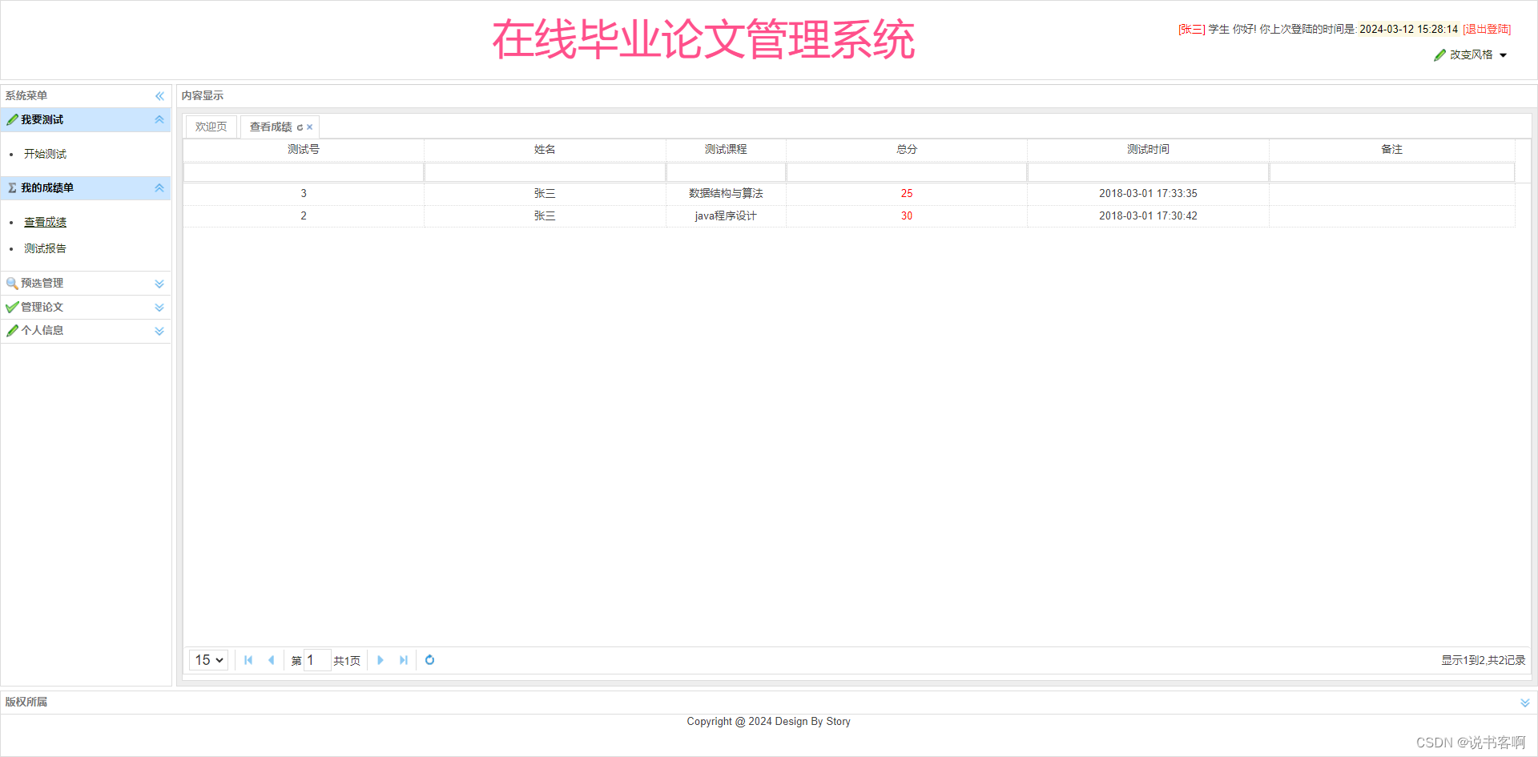Click the test number 2 cell
The width and height of the screenshot is (1538, 757).
tap(304, 216)
